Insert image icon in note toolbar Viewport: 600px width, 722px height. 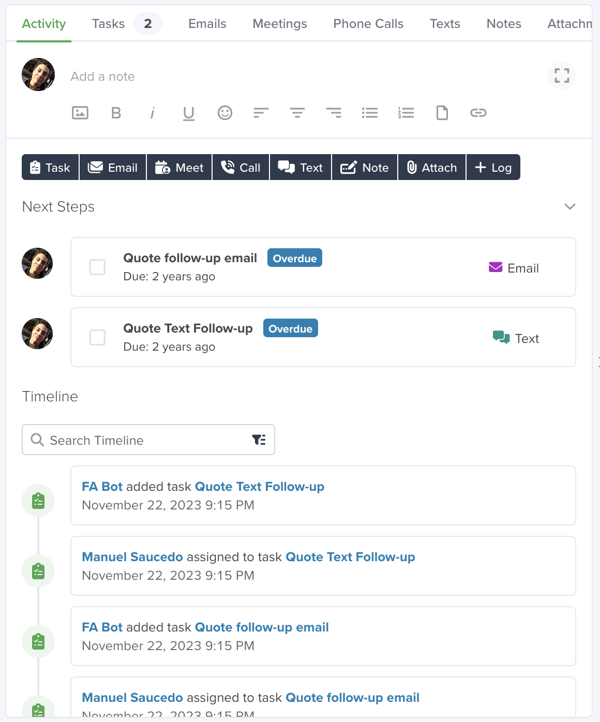click(x=80, y=113)
